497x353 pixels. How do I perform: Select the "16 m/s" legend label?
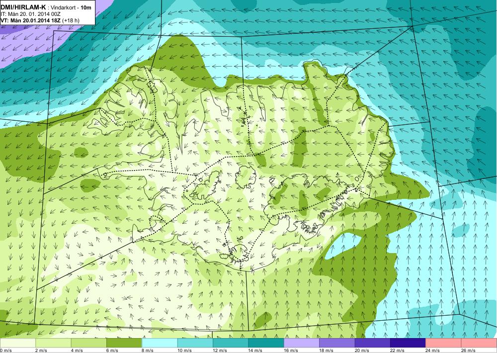[x=291, y=351]
